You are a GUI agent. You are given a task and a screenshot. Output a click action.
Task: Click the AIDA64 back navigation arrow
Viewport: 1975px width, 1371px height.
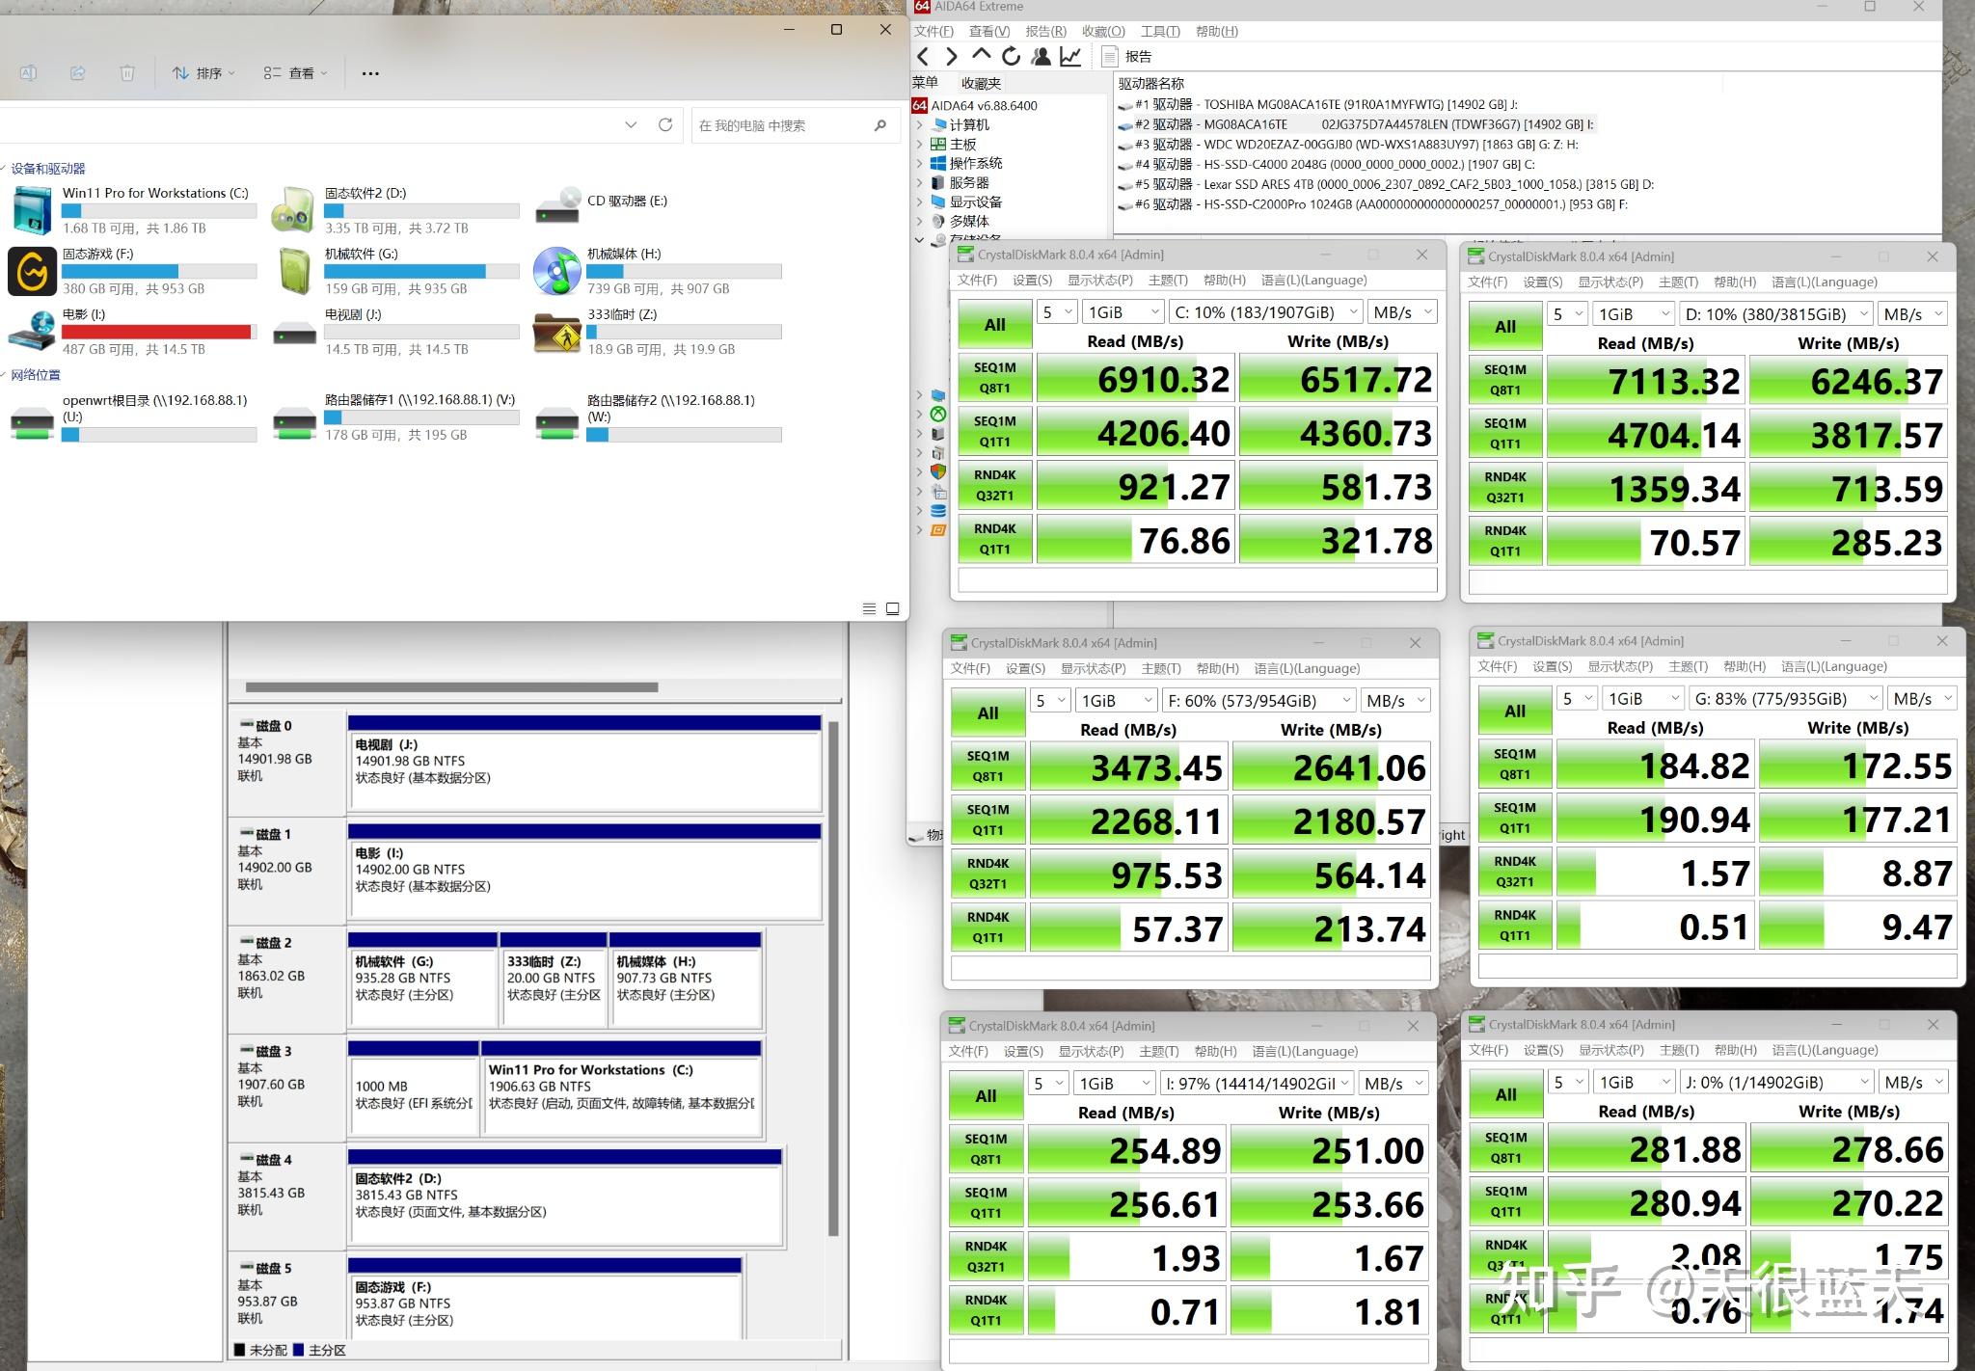tap(924, 57)
